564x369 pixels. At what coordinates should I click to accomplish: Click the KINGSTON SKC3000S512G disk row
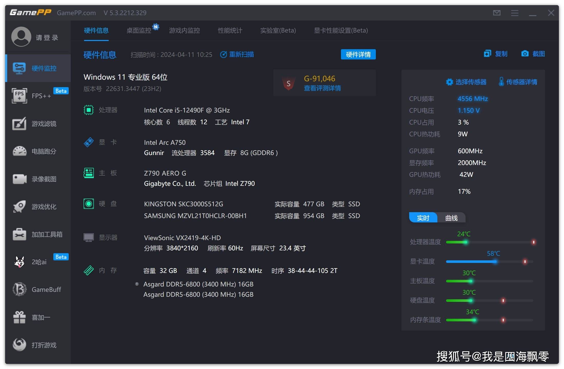click(x=252, y=204)
